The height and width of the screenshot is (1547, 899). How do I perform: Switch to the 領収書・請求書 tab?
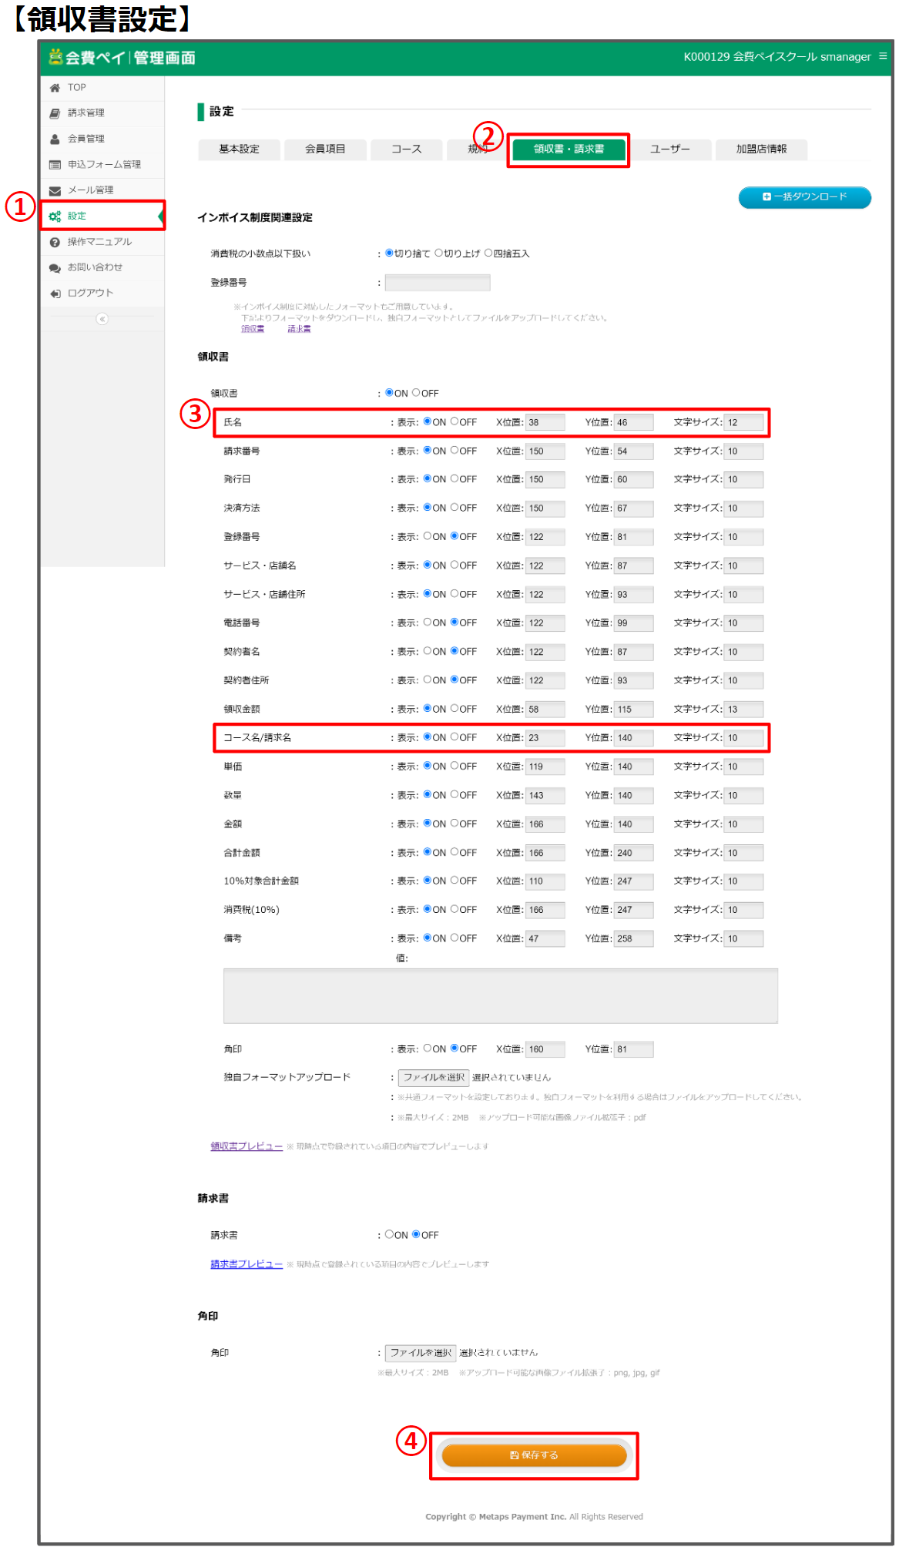[x=569, y=149]
